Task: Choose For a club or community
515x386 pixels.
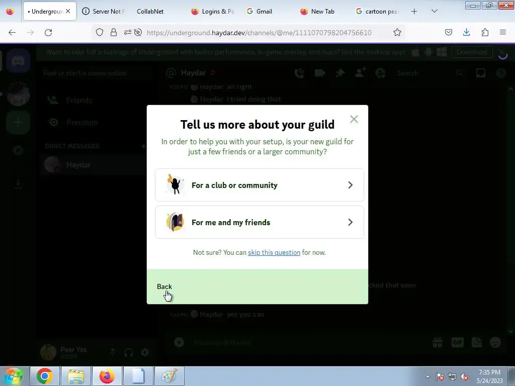Action: [259, 185]
